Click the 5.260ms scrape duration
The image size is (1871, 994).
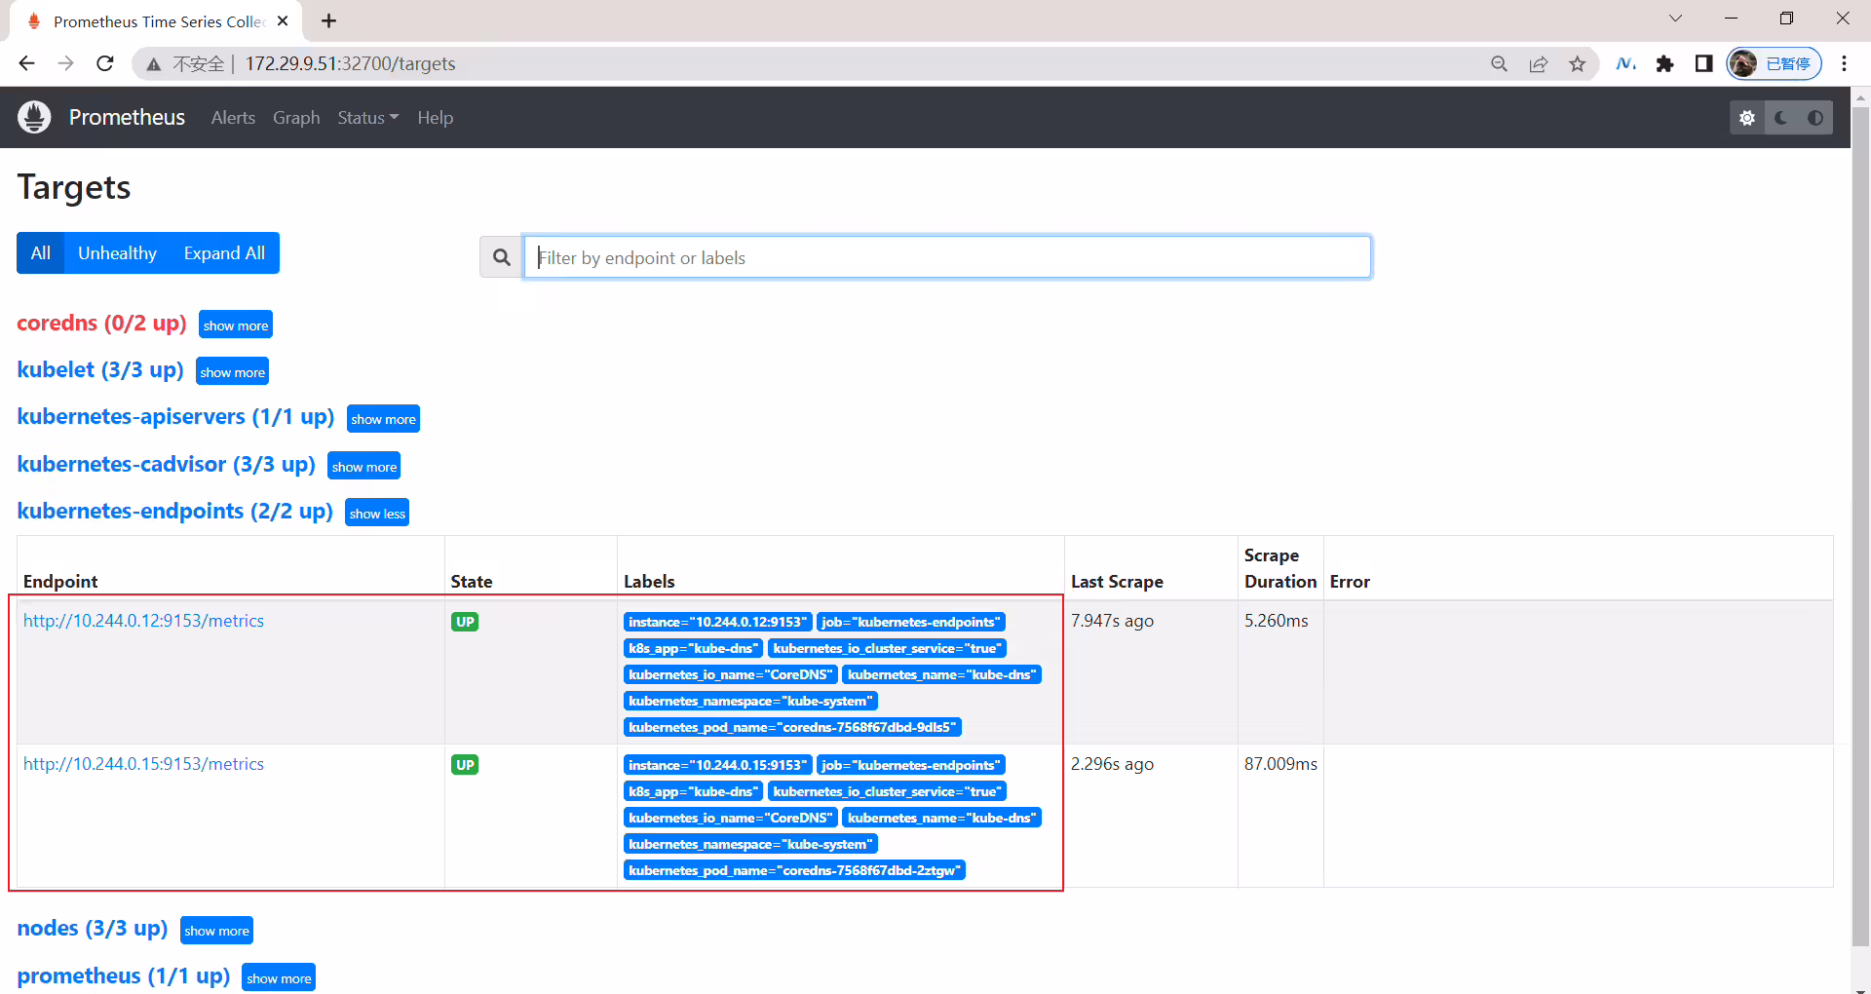(x=1276, y=621)
